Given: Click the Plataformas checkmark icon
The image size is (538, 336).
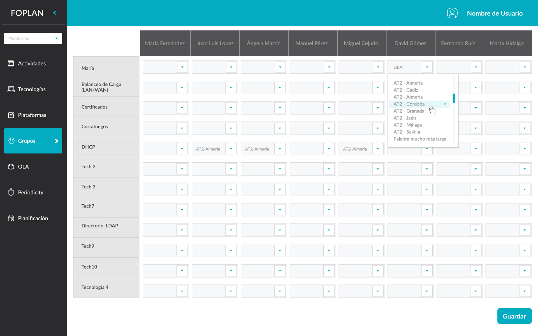Looking at the screenshot, I should pyautogui.click(x=11, y=115).
